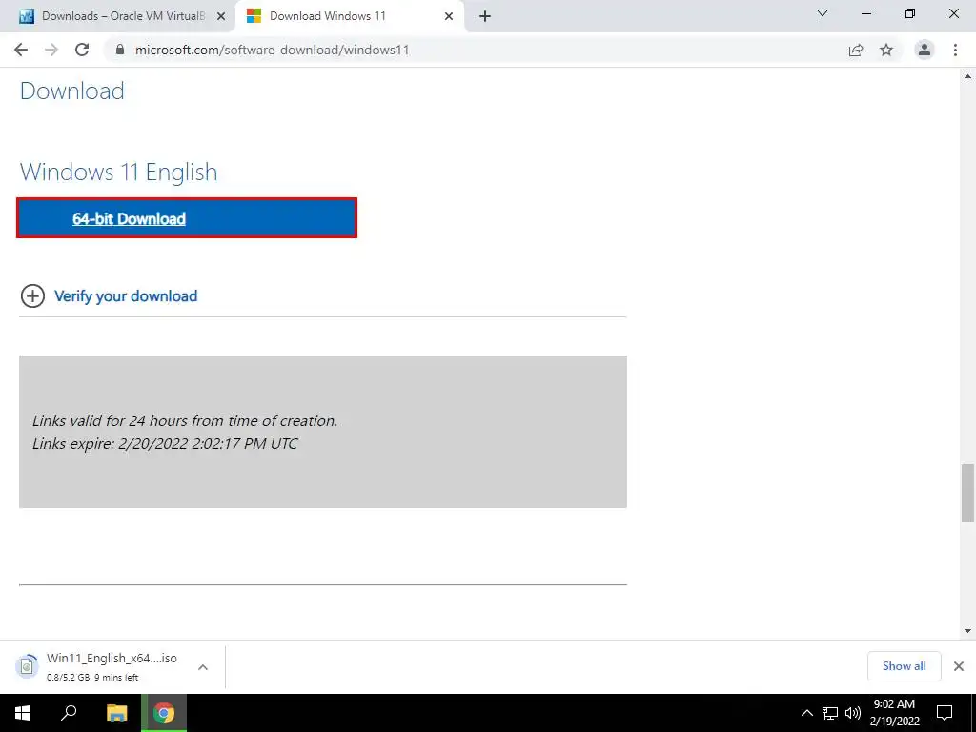Viewport: 976px width, 732px height.
Task: Click the address bar URL
Action: click(x=273, y=50)
